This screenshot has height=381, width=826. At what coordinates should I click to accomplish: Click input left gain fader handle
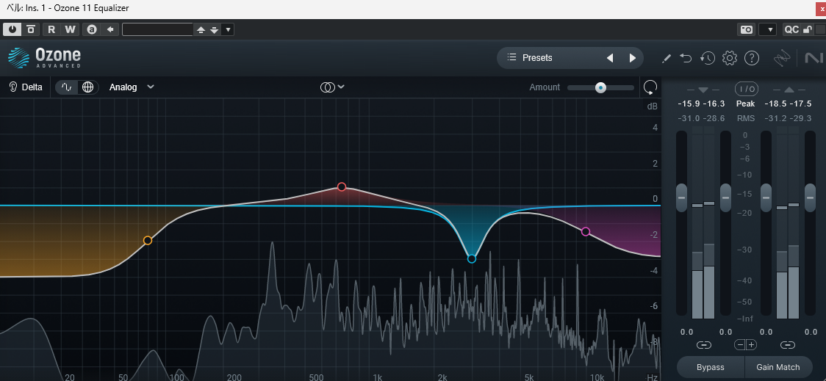[x=682, y=198]
